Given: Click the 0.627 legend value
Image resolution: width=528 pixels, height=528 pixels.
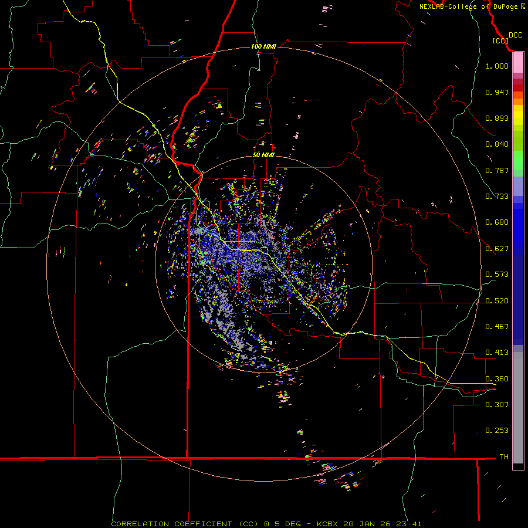Looking at the screenshot, I should tap(497, 249).
